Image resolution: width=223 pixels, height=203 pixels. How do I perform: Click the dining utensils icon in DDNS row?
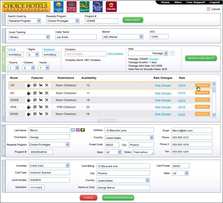47,100
